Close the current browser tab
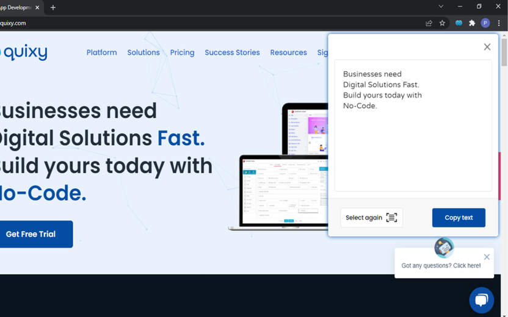The height and width of the screenshot is (317, 508). [x=37, y=7]
